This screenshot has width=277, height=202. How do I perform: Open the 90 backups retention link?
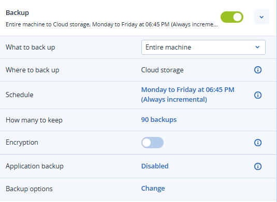click(x=159, y=120)
